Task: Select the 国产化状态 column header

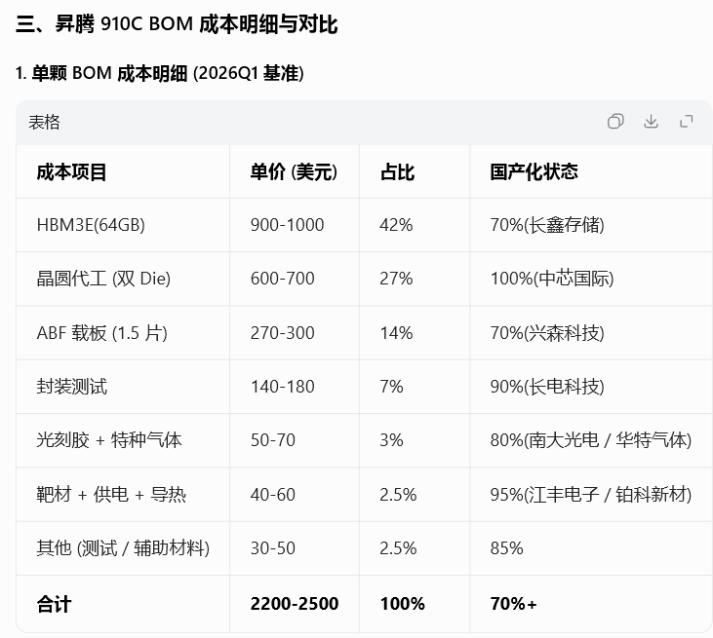Action: pos(534,172)
